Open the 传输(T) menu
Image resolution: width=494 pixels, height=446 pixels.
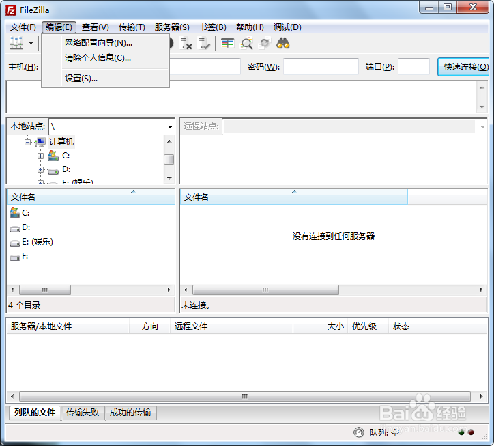(132, 27)
